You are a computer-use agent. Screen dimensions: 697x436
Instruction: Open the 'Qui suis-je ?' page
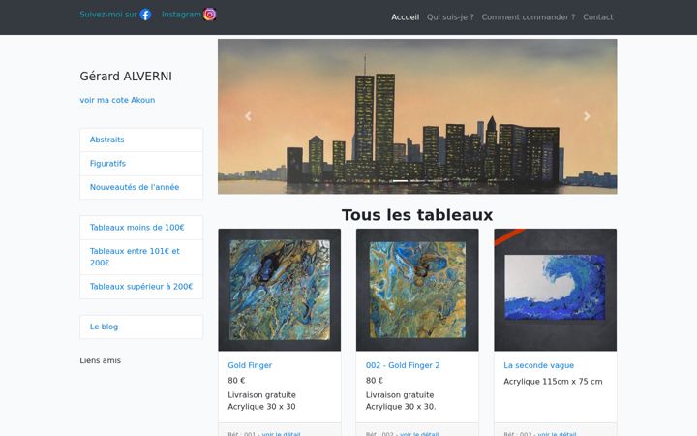[450, 17]
